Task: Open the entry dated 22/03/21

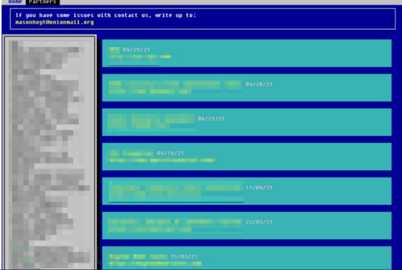Action: [246, 226]
